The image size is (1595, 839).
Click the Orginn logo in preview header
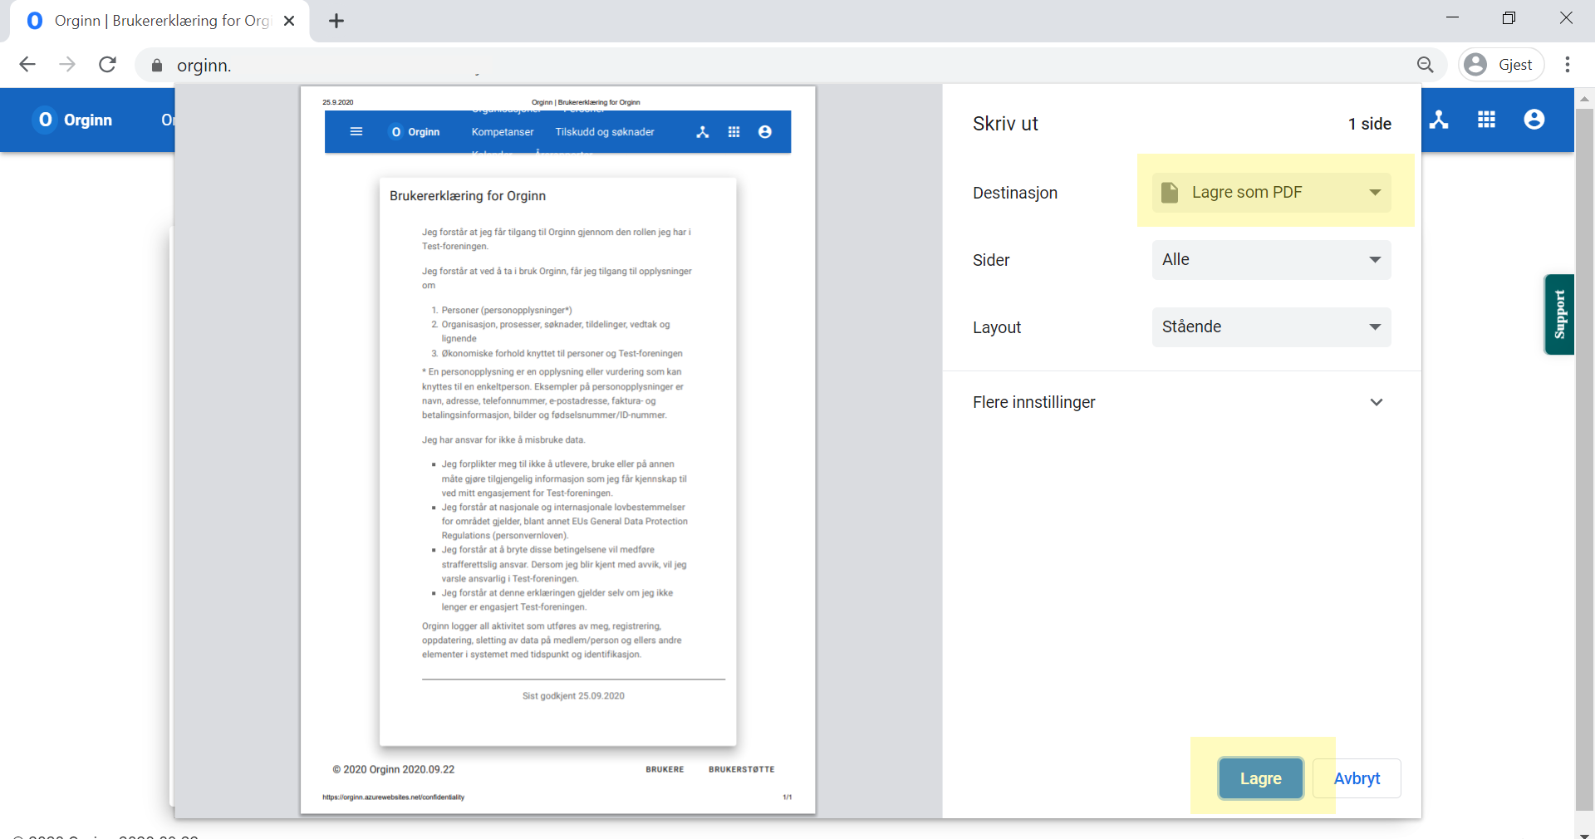point(415,132)
